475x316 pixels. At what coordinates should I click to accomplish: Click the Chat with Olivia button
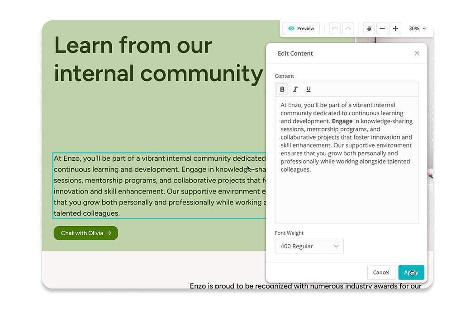(x=86, y=233)
